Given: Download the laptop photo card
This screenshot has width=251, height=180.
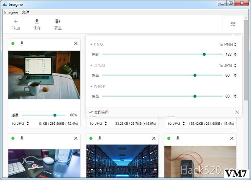Looking at the screenshot, I should pos(22,44).
